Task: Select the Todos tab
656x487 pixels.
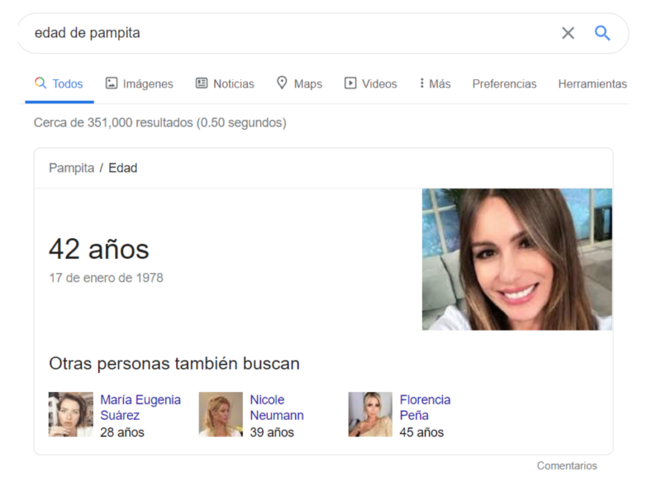Action: point(59,84)
